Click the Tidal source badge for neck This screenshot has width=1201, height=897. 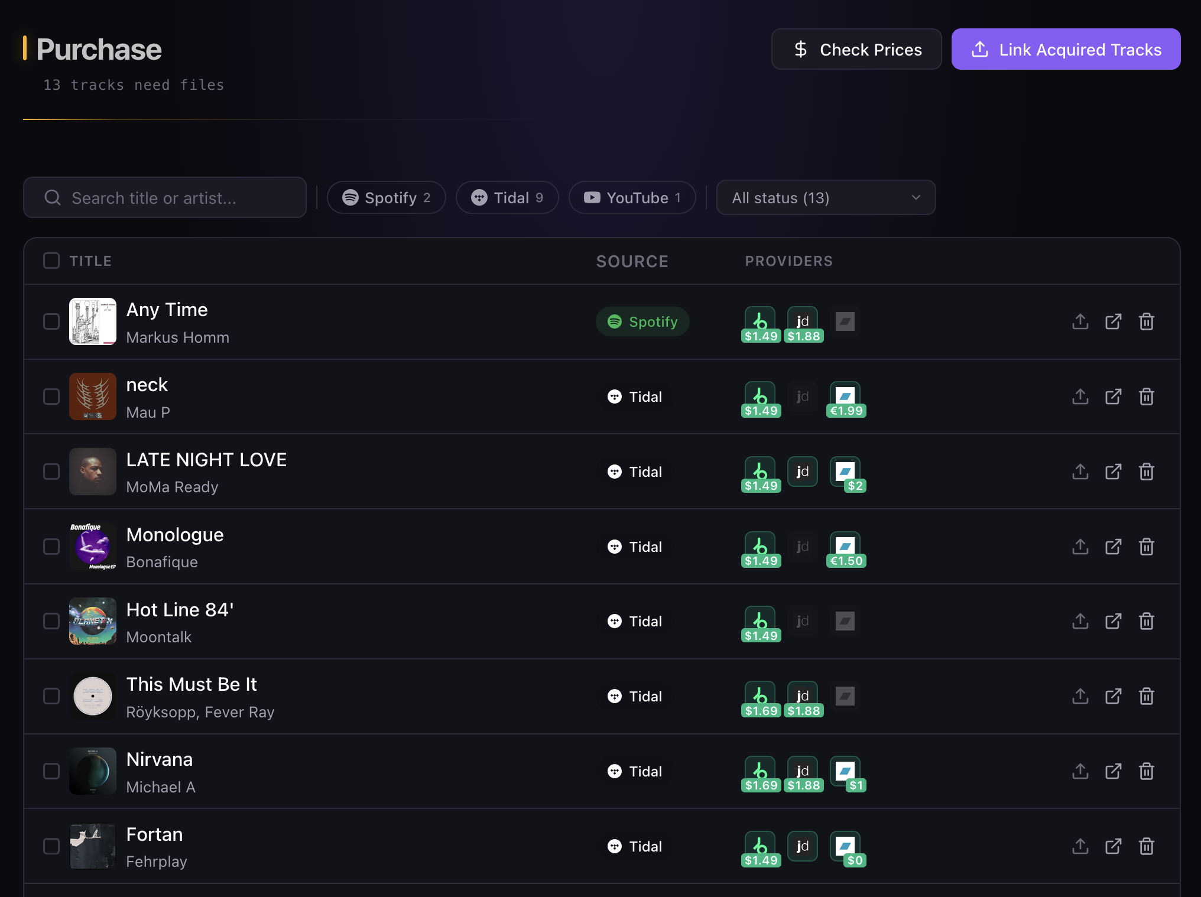pyautogui.click(x=635, y=396)
